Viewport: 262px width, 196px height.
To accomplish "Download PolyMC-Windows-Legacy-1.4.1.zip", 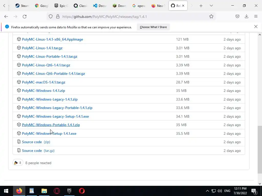I will point(50,99).
